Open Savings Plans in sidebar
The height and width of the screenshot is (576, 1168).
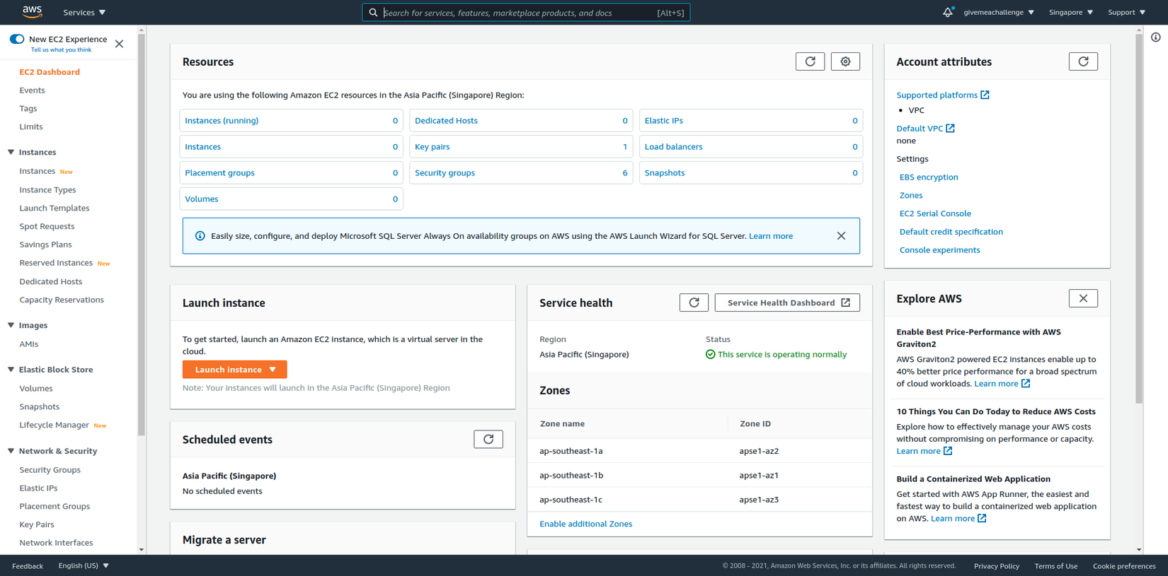click(x=45, y=245)
